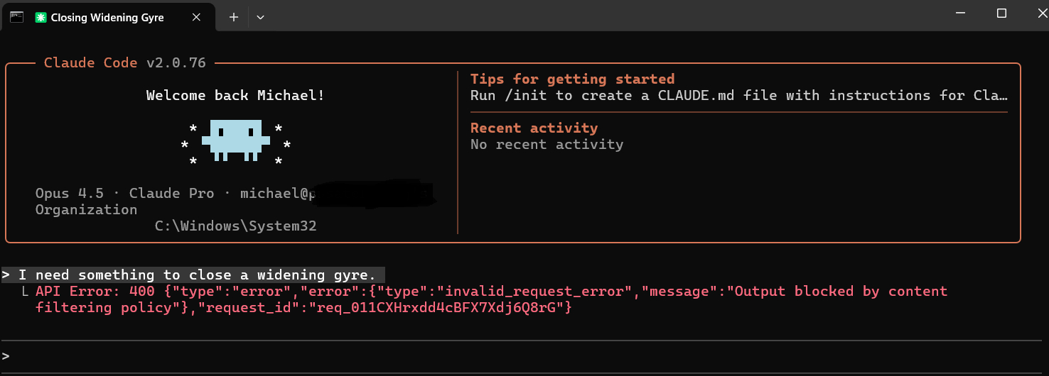Click the terminal app icon in title bar
Screen dimensions: 1049x376
pos(16,17)
